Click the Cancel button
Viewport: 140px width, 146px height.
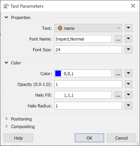[121, 138]
